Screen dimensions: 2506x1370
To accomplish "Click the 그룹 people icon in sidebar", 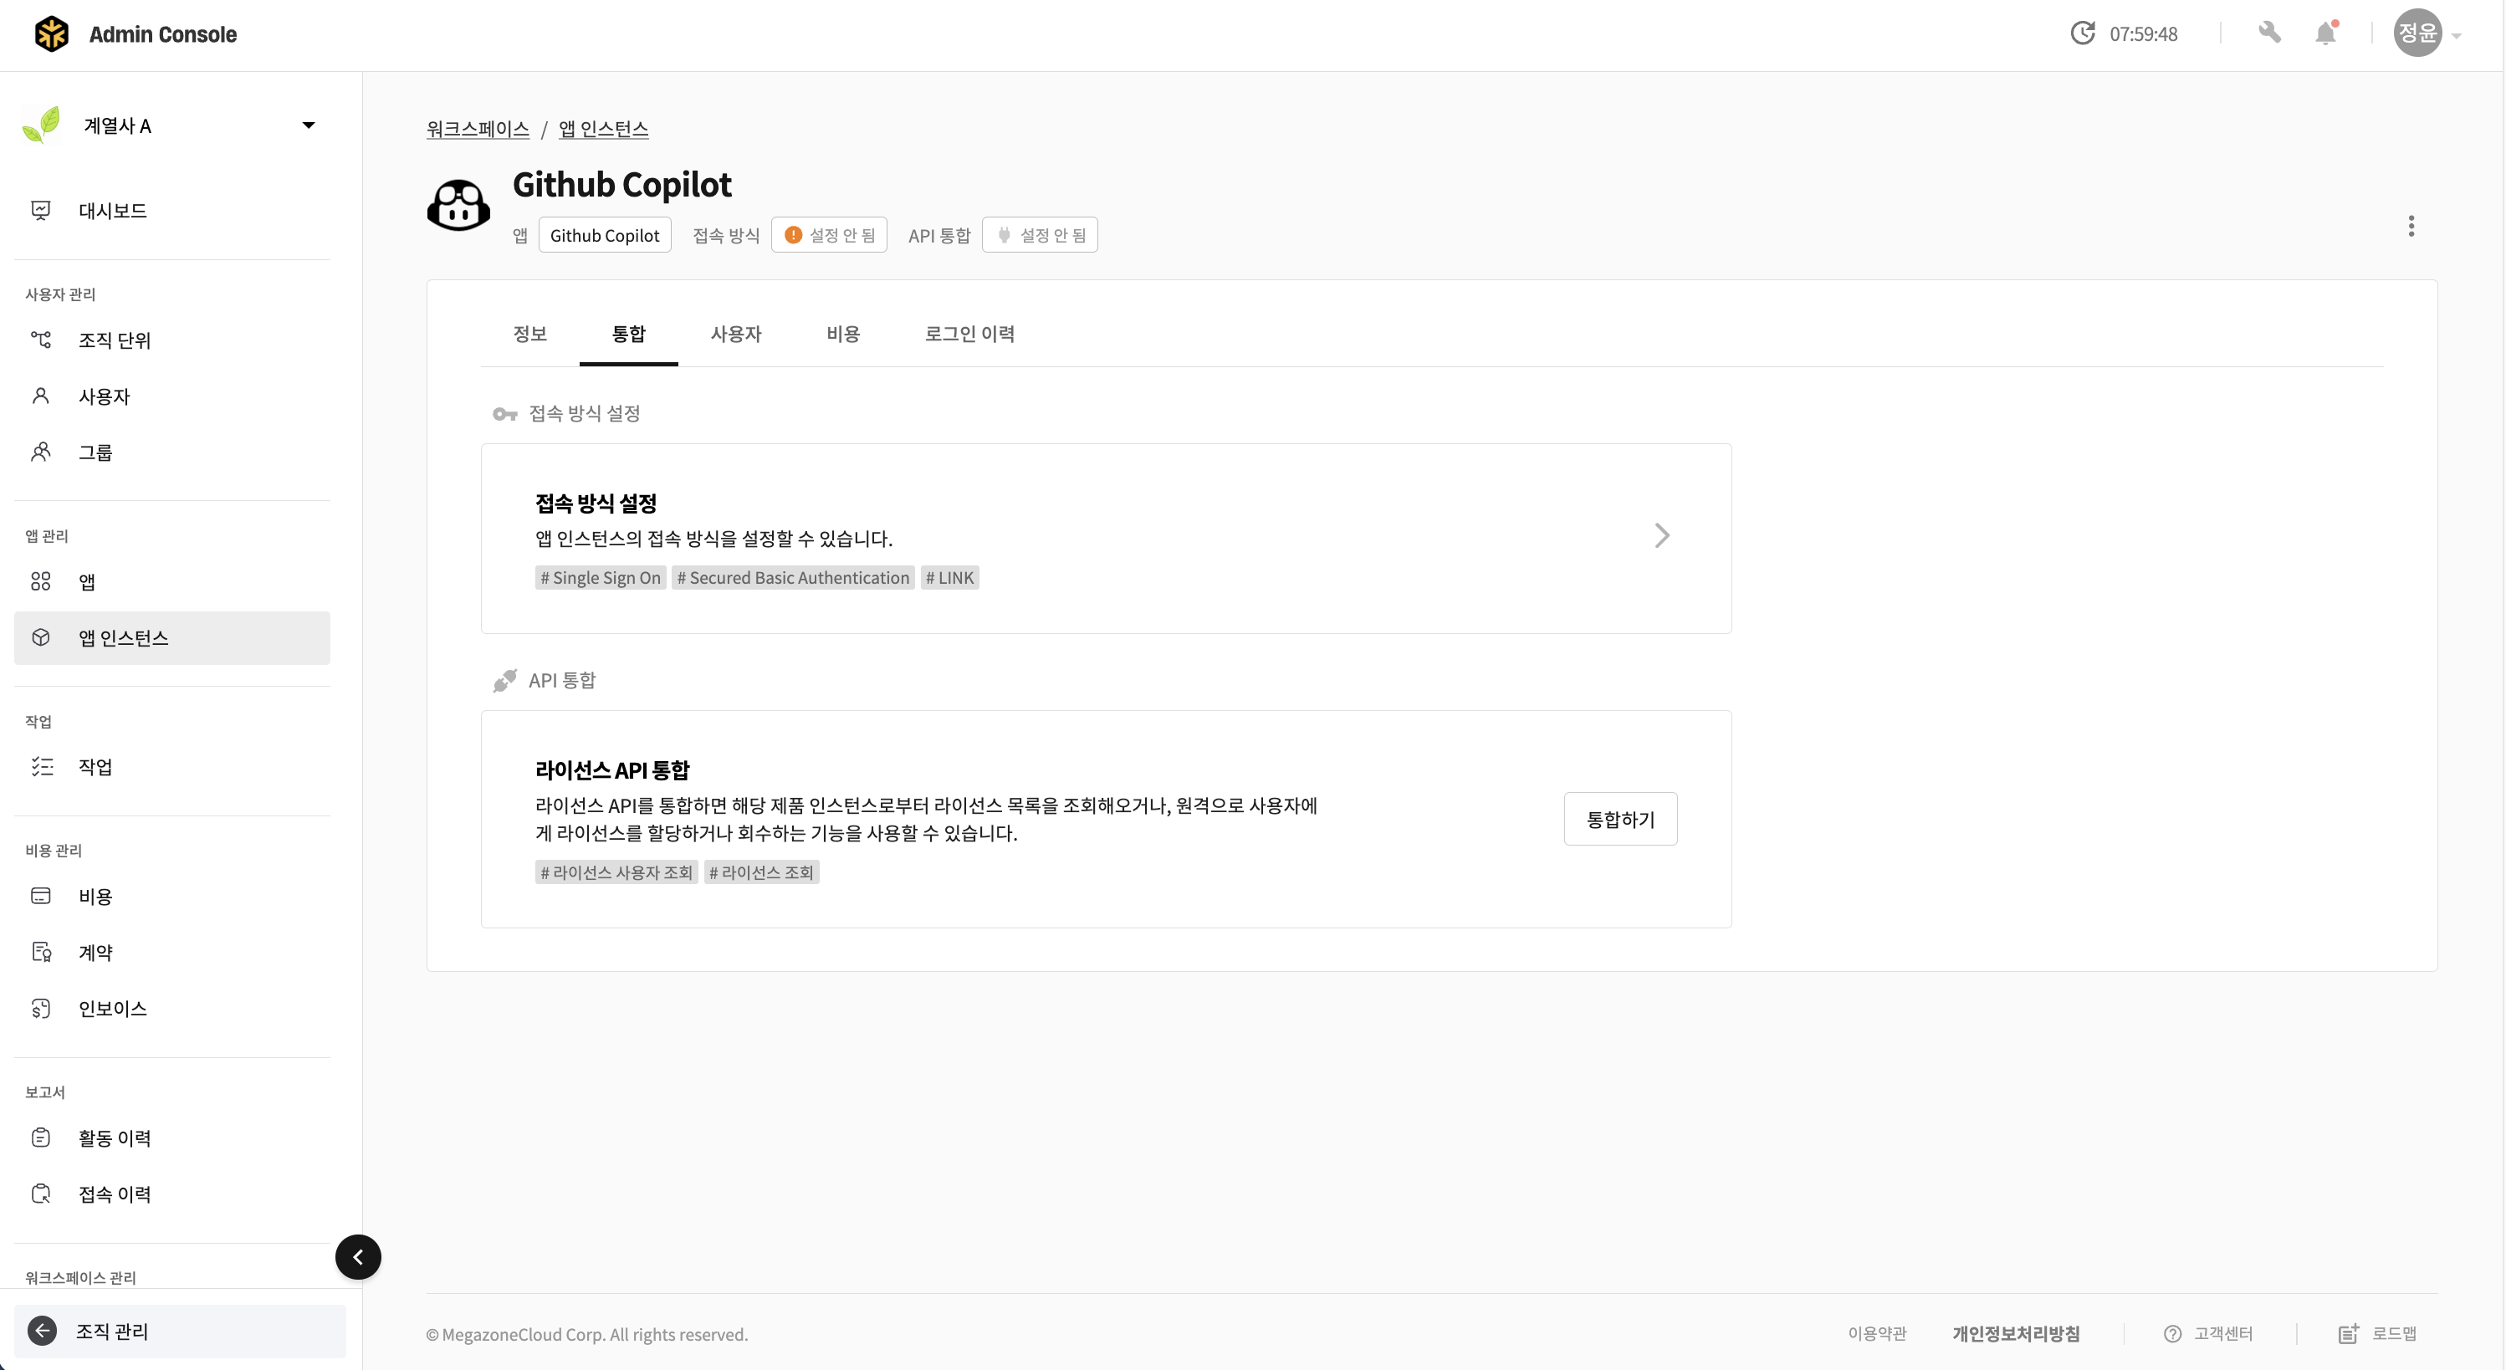I will pyautogui.click(x=41, y=452).
